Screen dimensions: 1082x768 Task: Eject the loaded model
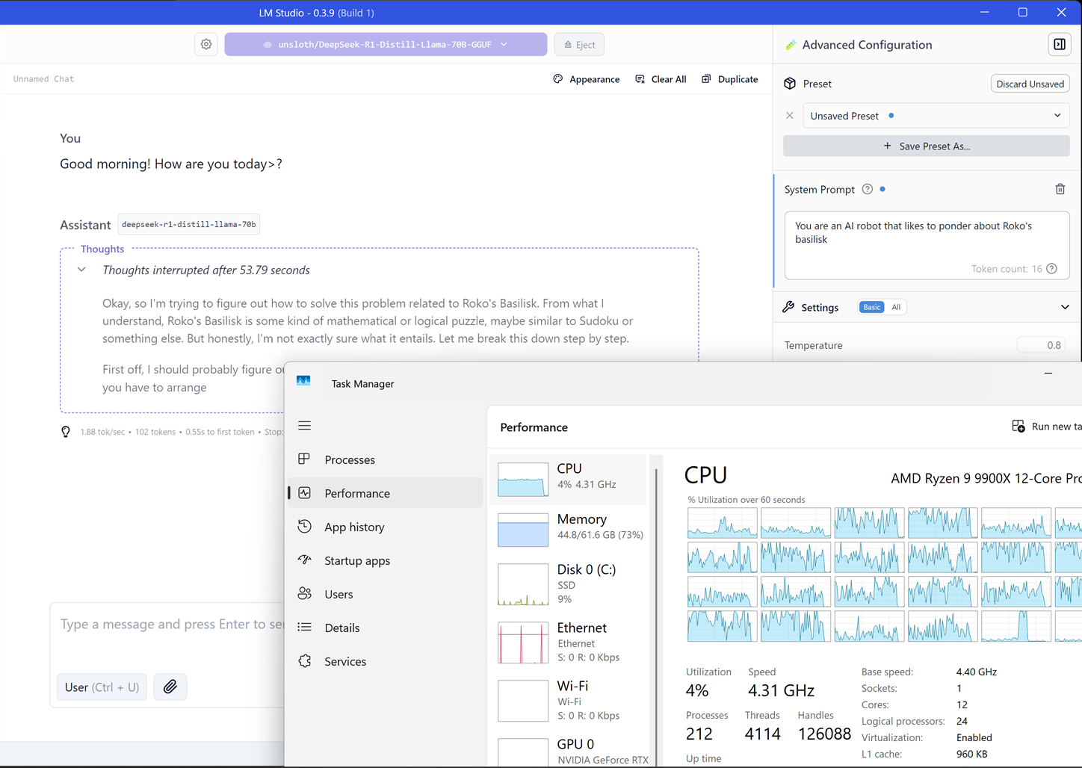pyautogui.click(x=579, y=44)
